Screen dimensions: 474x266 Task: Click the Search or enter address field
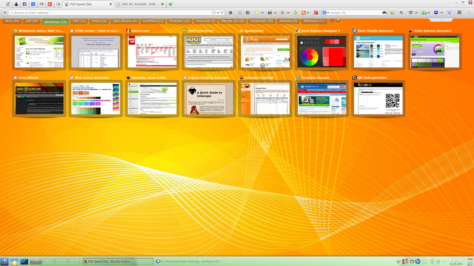(x=112, y=12)
